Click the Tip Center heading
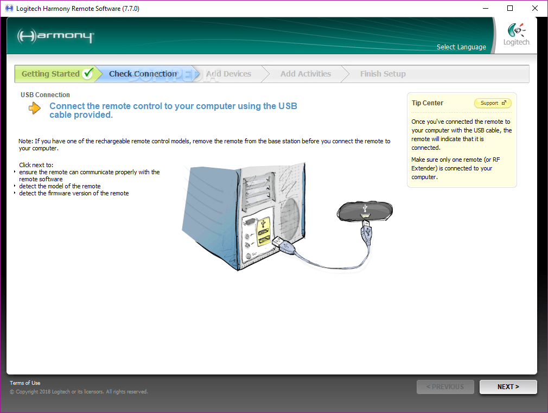 point(427,103)
